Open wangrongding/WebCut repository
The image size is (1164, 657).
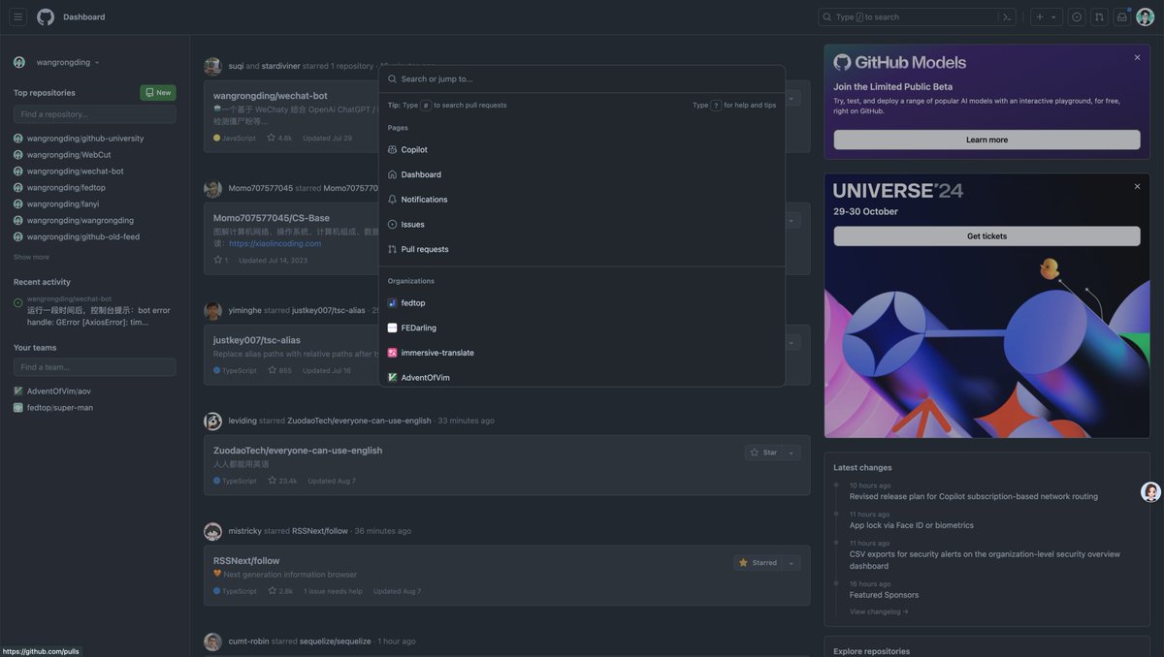pos(69,155)
